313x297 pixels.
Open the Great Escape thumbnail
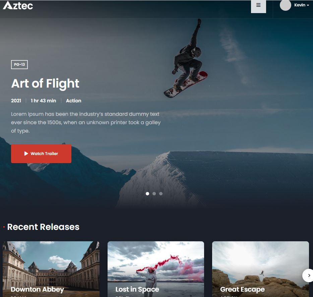tap(260, 269)
